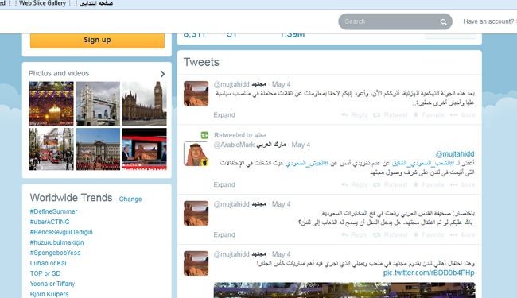Image resolution: width=517 pixels, height=298 pixels.
Task: Open More options on the third tweet
Action: [463, 234]
